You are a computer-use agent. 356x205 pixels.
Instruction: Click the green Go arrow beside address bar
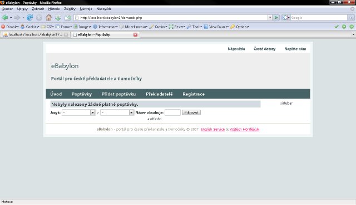point(276,17)
